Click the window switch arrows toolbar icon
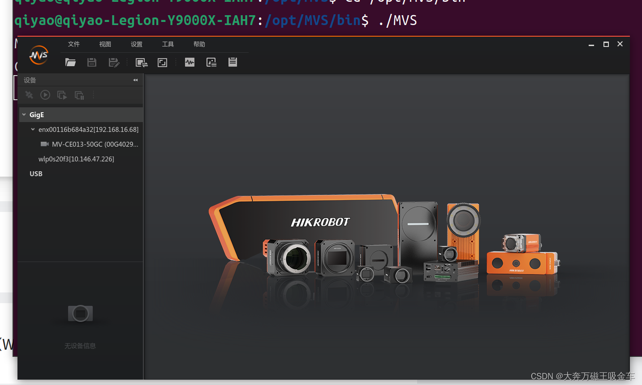 (142, 63)
